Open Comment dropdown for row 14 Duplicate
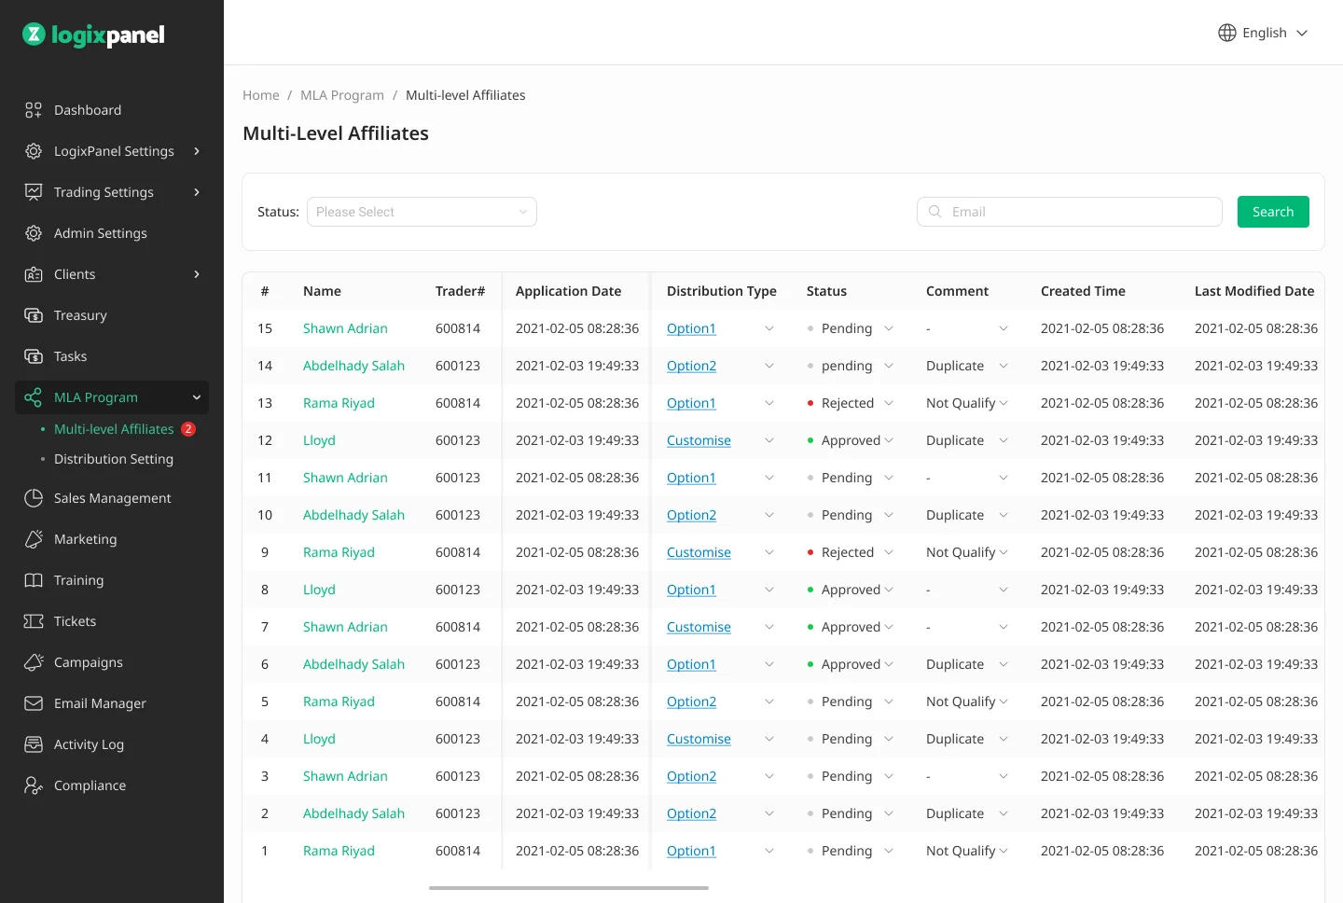1343x903 pixels. point(1004,366)
